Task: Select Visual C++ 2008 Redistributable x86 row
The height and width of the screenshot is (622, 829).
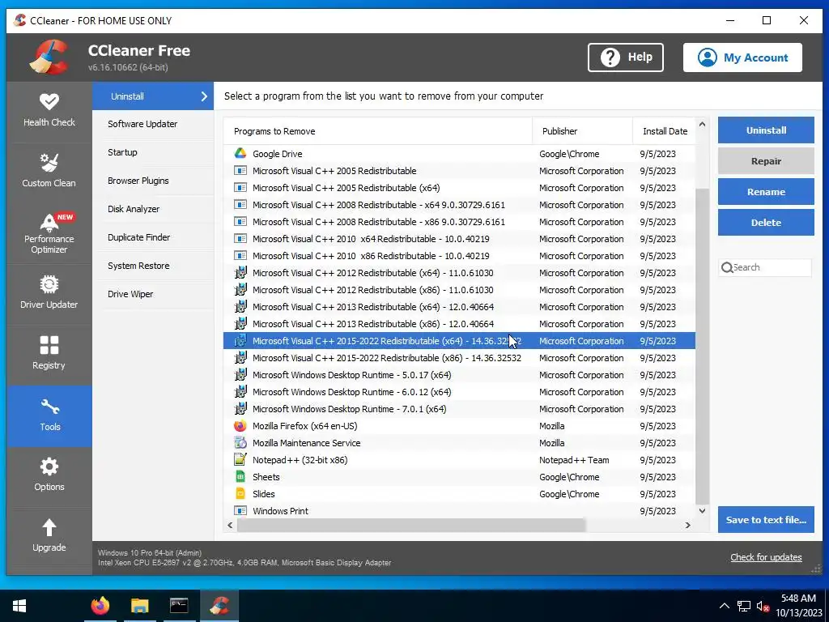Action: (x=459, y=222)
